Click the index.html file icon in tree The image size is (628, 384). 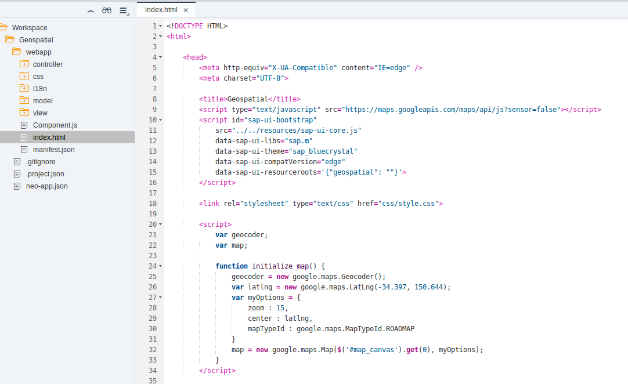click(x=24, y=137)
